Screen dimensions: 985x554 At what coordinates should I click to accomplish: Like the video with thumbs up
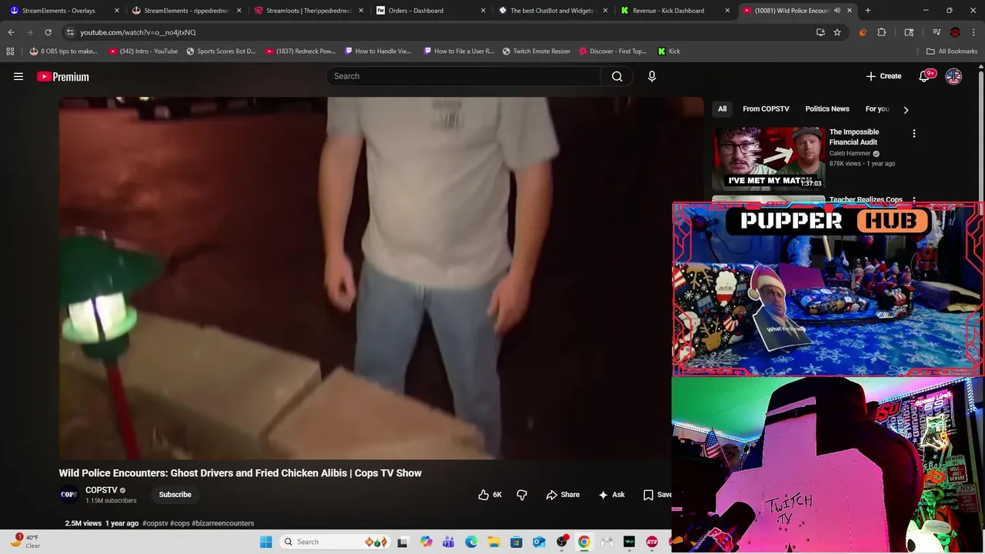[x=489, y=495]
